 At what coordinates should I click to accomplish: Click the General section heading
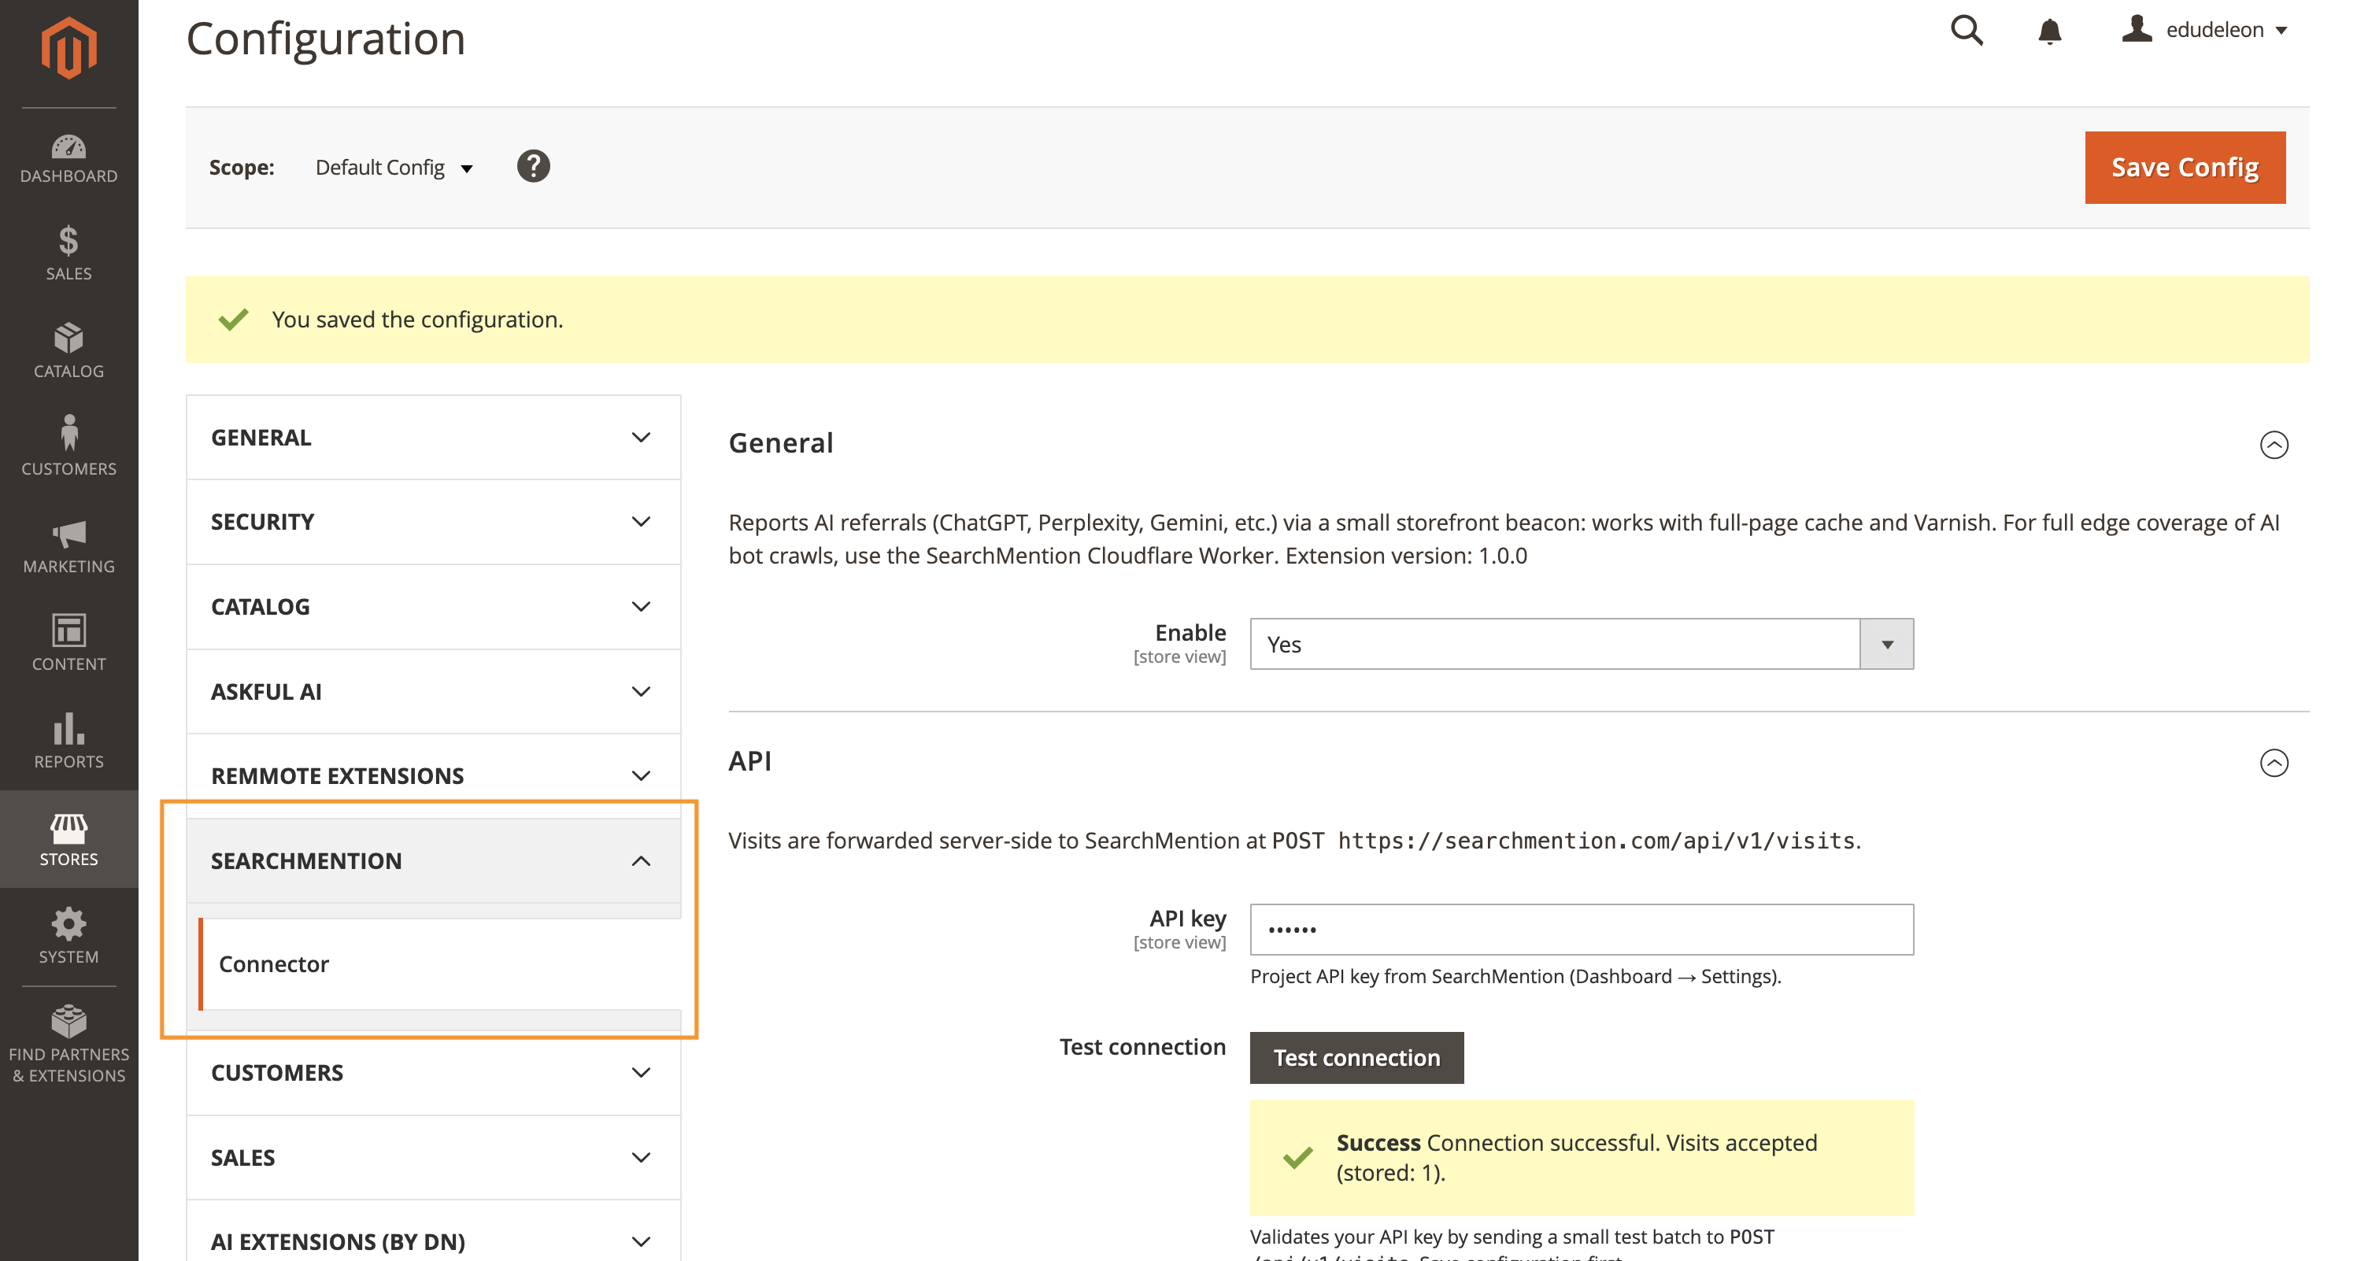click(780, 443)
